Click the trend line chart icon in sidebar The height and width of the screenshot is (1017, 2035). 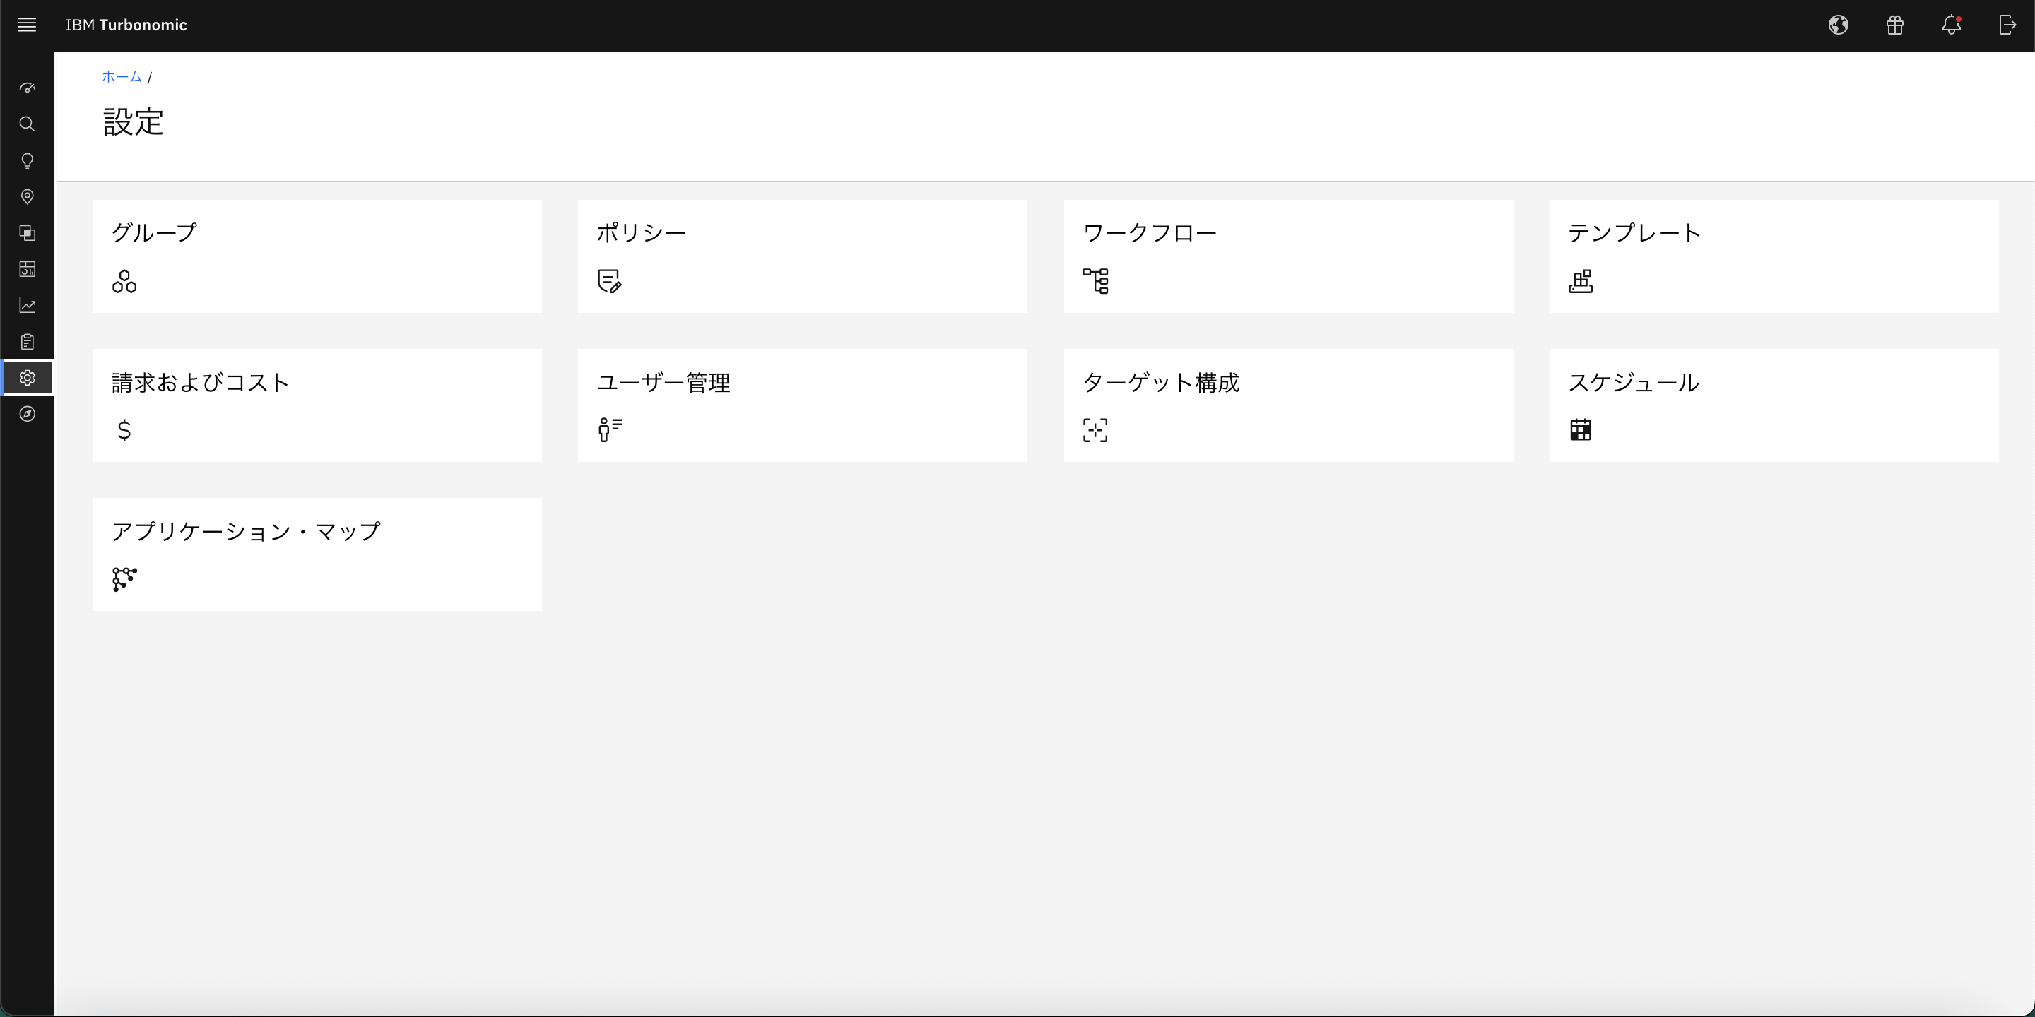27,306
